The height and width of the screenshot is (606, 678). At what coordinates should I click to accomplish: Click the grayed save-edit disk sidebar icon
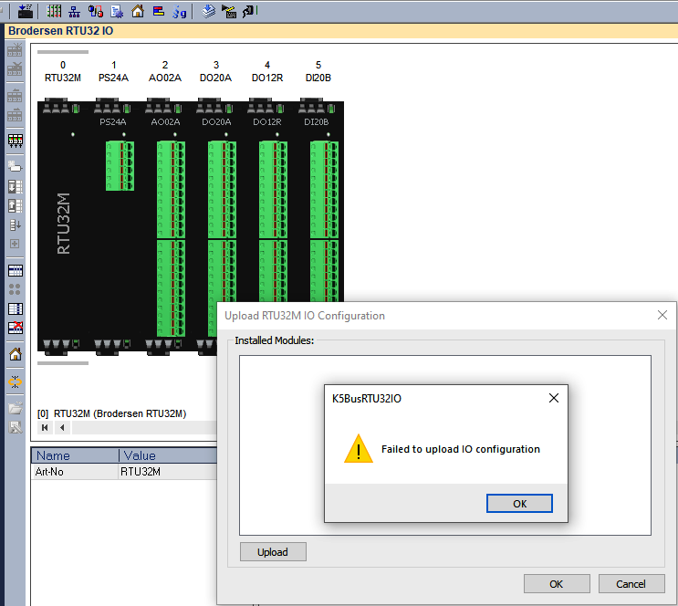tap(16, 427)
